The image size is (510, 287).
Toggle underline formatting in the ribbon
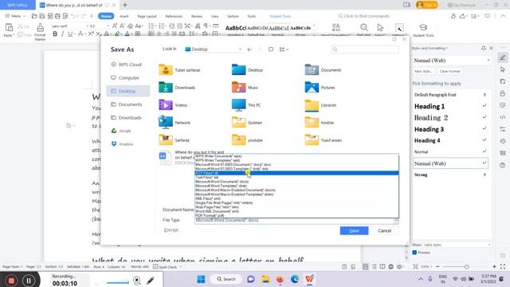click(x=69, y=34)
